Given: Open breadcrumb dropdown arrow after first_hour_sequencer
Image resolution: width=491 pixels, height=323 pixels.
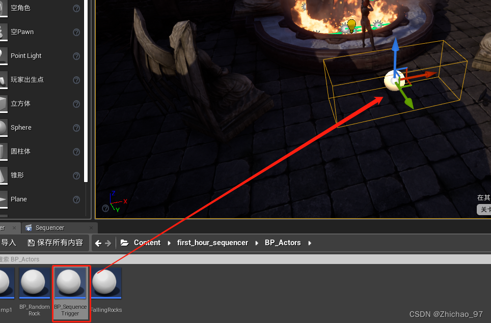Looking at the screenshot, I should [256, 243].
